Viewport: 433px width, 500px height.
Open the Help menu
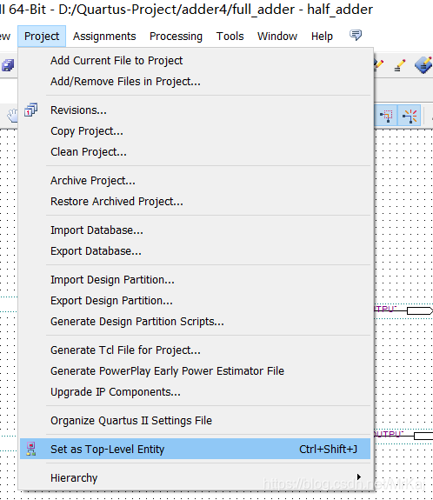click(322, 36)
